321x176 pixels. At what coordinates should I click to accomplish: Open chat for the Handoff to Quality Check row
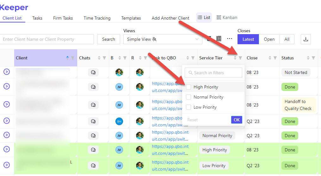pos(93,105)
